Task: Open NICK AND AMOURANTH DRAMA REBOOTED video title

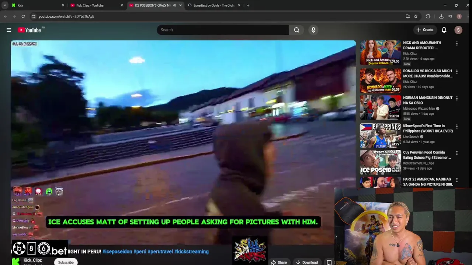Action: (x=422, y=45)
